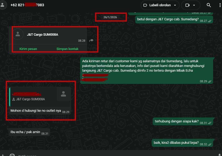Click the search icon in chat header

pos(209,5)
